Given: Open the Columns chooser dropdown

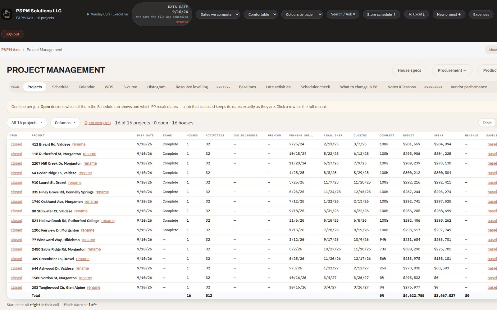Looking at the screenshot, I should (65, 123).
